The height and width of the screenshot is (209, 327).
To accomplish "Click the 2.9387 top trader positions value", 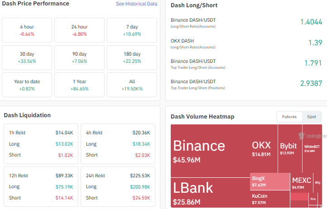I will pyautogui.click(x=311, y=83).
